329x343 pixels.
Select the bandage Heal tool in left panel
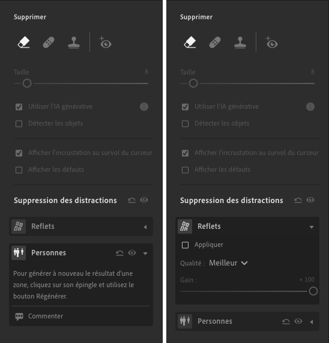point(49,42)
